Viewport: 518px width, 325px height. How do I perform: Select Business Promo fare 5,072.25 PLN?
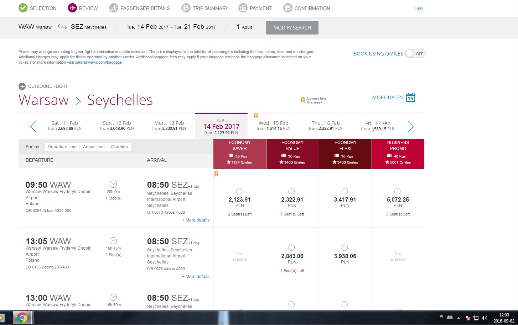tap(398, 191)
